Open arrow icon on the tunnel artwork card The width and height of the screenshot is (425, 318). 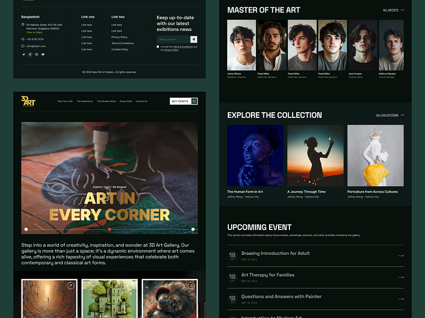pos(71,285)
